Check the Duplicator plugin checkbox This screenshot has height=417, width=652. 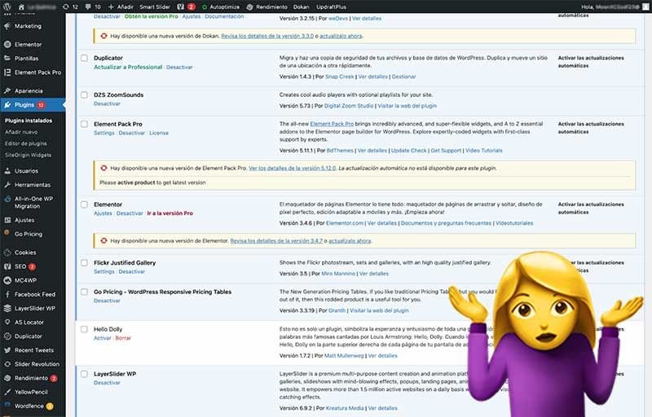pos(85,58)
